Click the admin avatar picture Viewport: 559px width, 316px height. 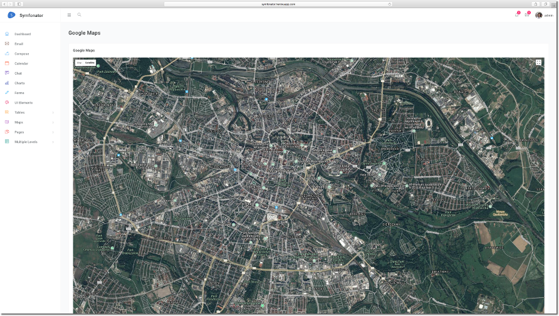click(x=539, y=15)
